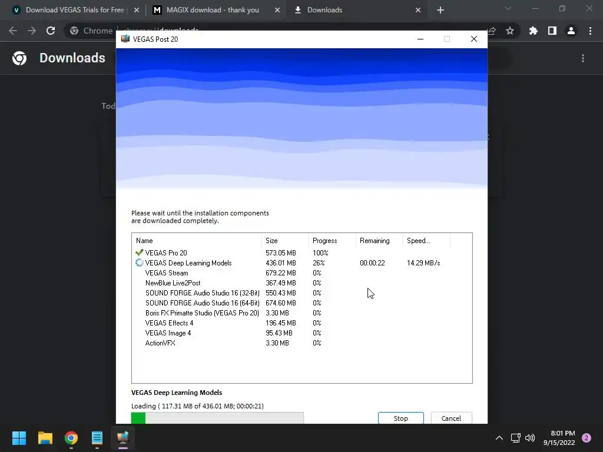Open network settings in system tray
This screenshot has width=603, height=452.
(516, 438)
